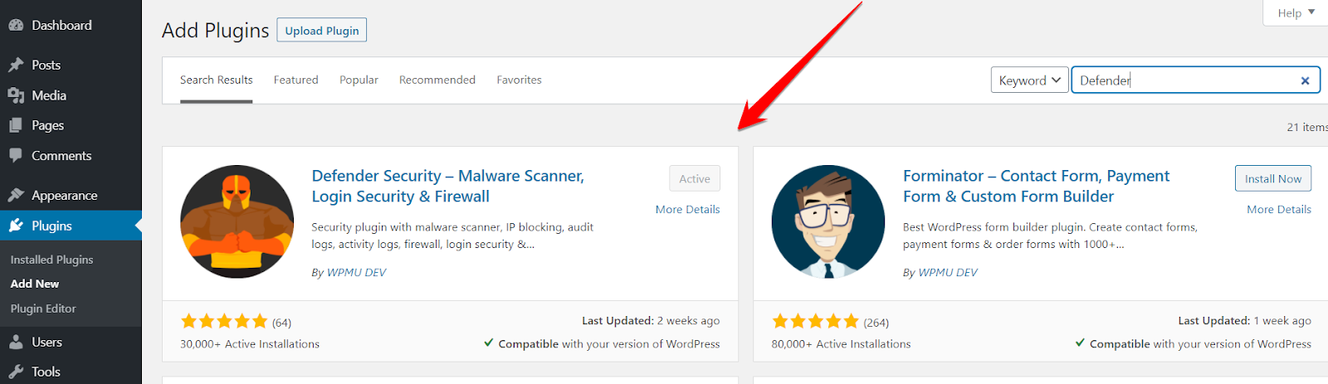Click WPMU DEV author link under Defender
Viewport: 1328px width, 384px height.
point(357,272)
